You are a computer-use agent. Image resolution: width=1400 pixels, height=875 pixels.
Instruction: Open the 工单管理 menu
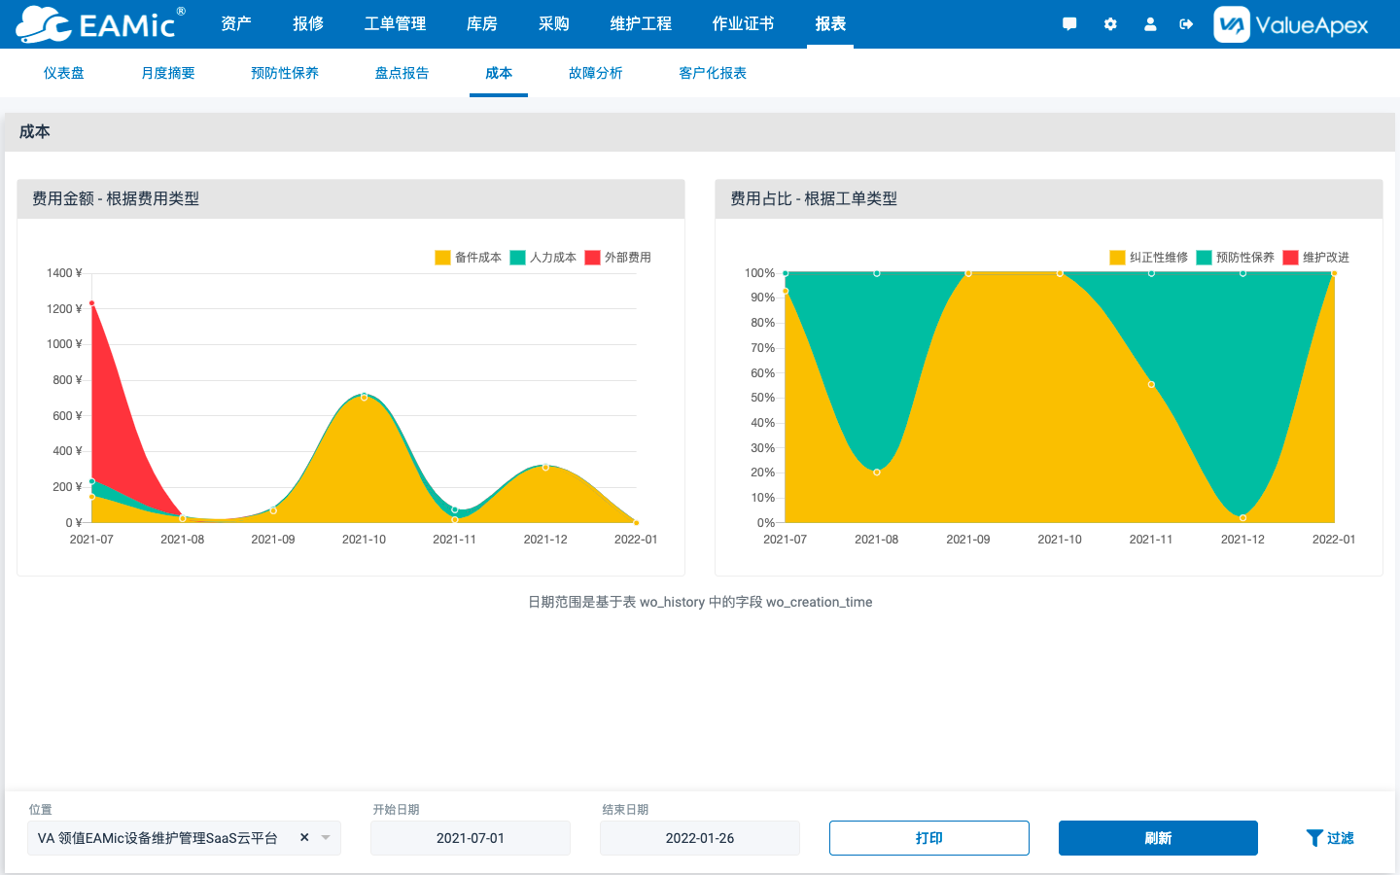pyautogui.click(x=395, y=24)
